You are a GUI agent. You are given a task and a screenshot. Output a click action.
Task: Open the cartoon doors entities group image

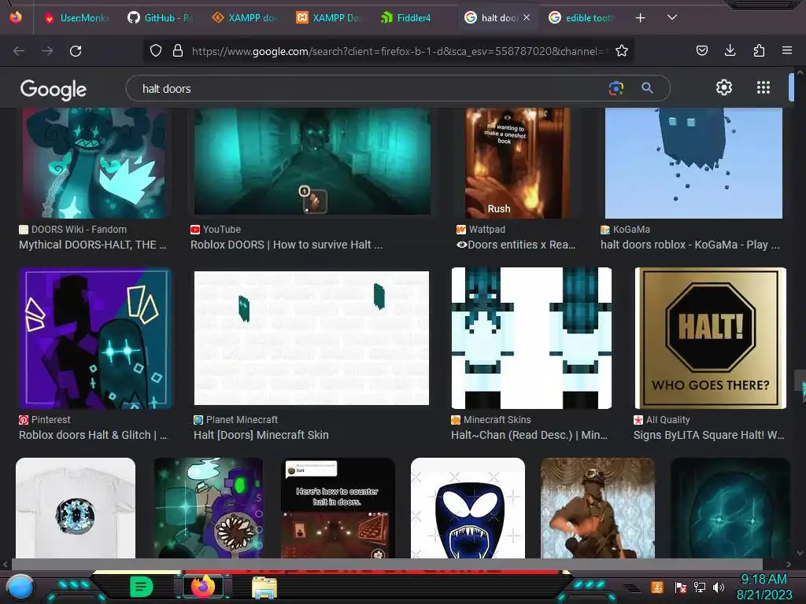tap(208, 508)
